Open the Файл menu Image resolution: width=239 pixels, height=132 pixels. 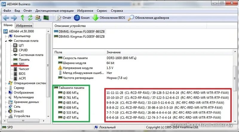point(7,11)
